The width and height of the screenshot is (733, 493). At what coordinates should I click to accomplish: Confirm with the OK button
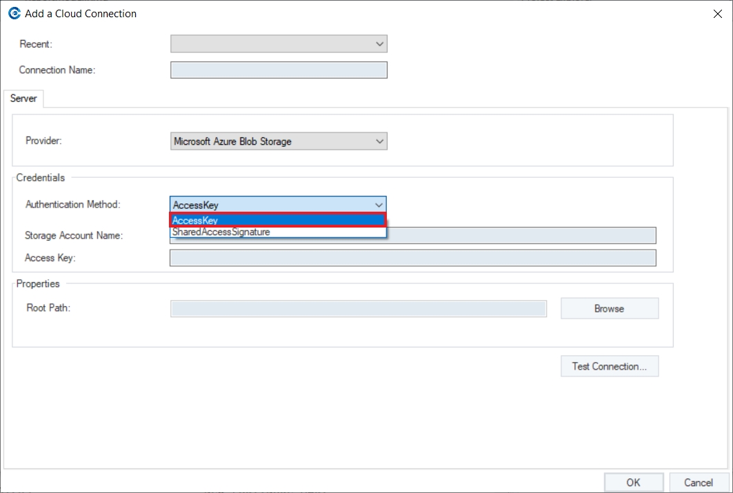point(633,483)
